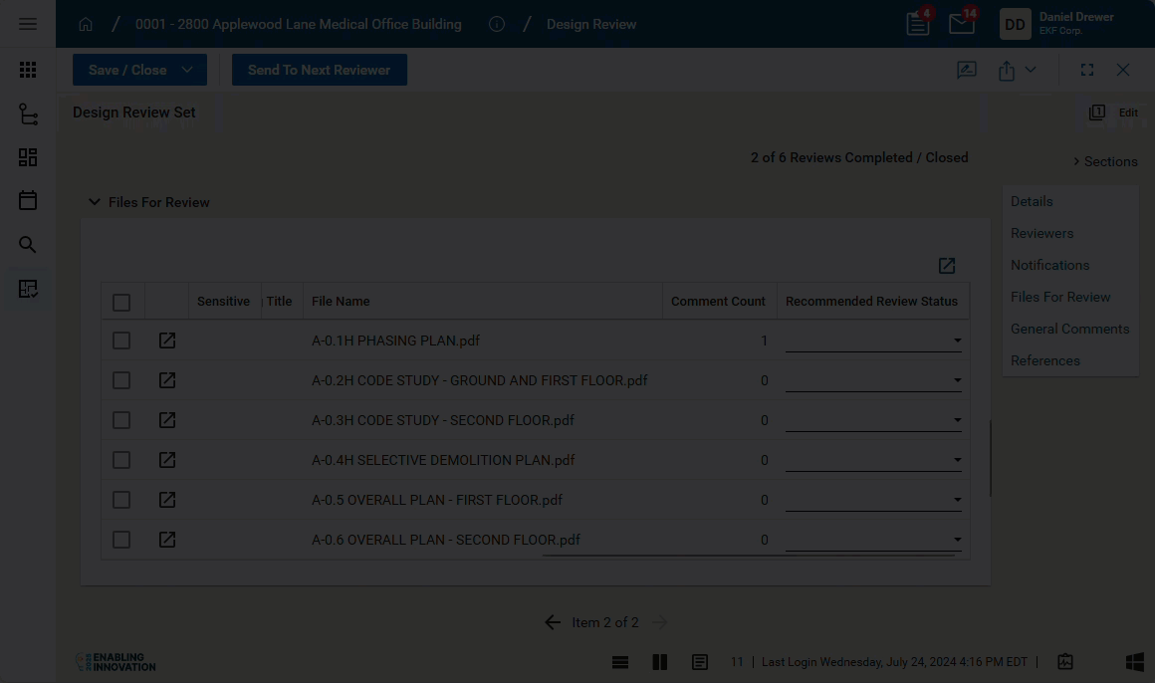Open the tasks clipboard icon with badge

[x=918, y=24]
